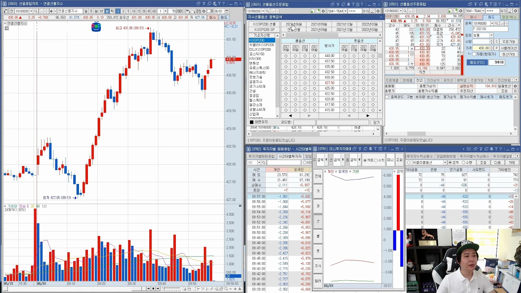Viewport: 521px width, 293px height.
Task: Click the blue 매도(F12) order button
Action: pos(477,62)
